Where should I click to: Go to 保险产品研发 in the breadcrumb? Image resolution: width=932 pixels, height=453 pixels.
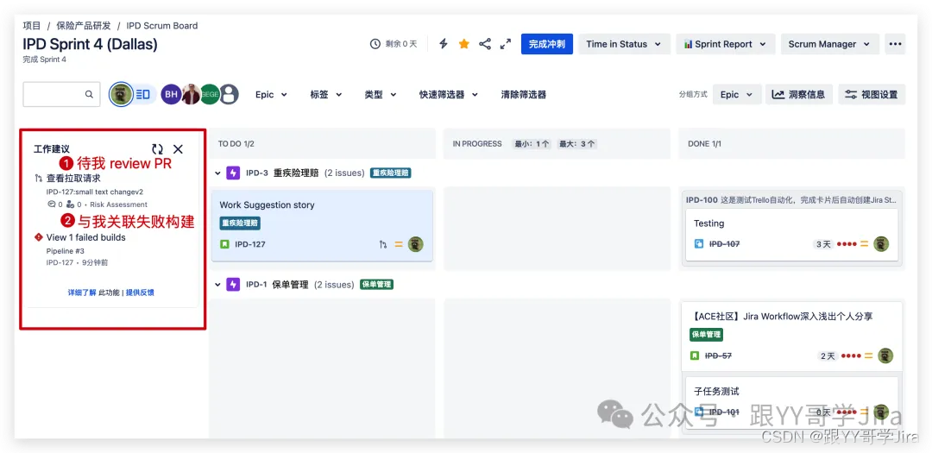pyautogui.click(x=84, y=26)
